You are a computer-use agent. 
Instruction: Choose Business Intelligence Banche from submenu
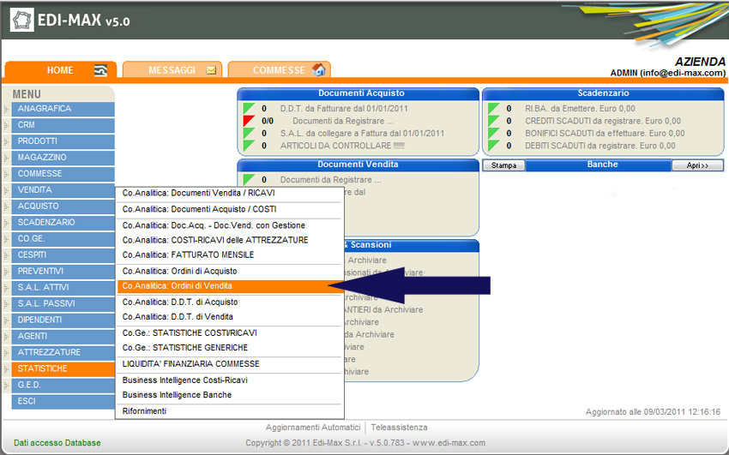[x=177, y=395]
